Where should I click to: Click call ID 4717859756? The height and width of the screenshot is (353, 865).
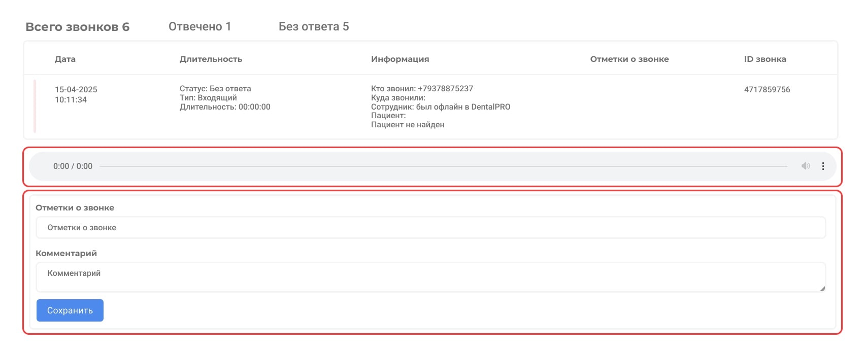point(767,90)
